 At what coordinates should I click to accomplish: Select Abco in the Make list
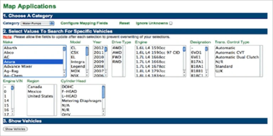pyautogui.click(x=33, y=53)
